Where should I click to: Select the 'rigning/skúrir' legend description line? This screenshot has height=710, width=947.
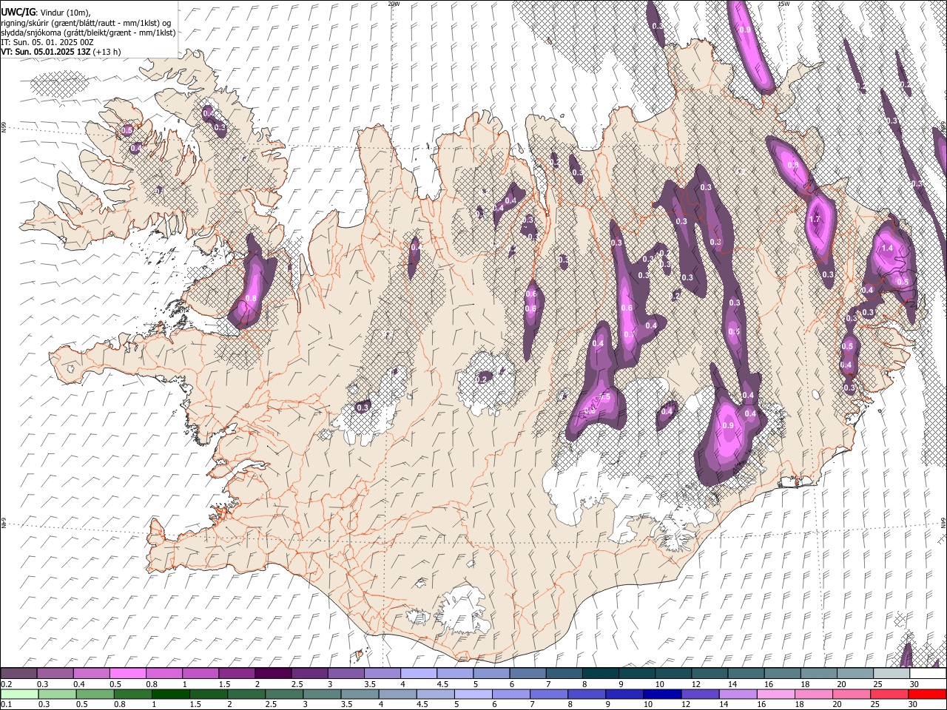[86, 23]
